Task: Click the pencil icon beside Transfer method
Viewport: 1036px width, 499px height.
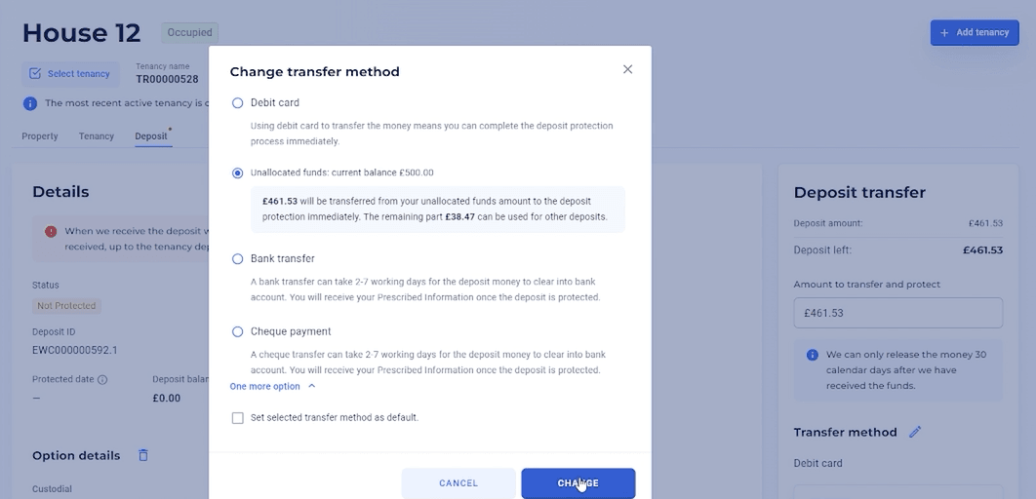Action: [x=915, y=432]
